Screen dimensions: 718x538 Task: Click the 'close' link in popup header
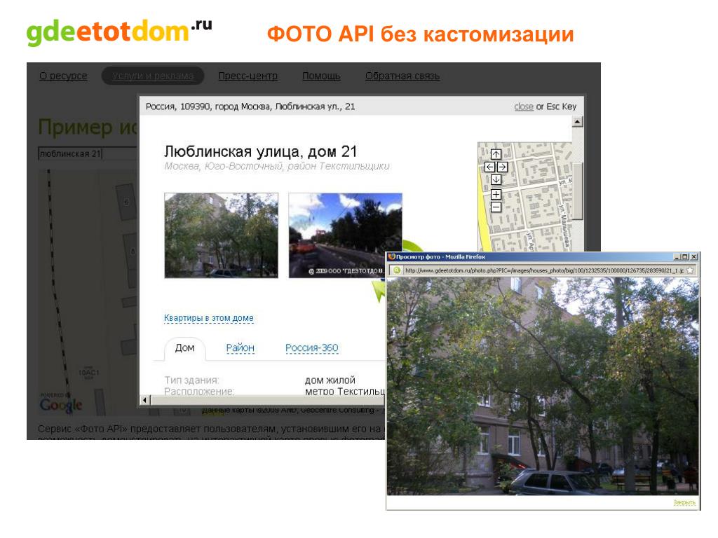pyautogui.click(x=523, y=106)
